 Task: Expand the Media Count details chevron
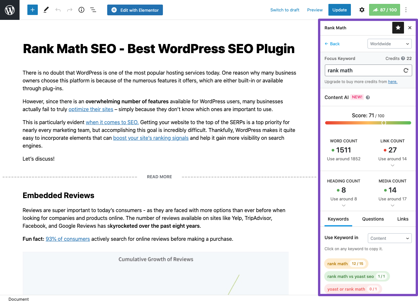(x=393, y=206)
